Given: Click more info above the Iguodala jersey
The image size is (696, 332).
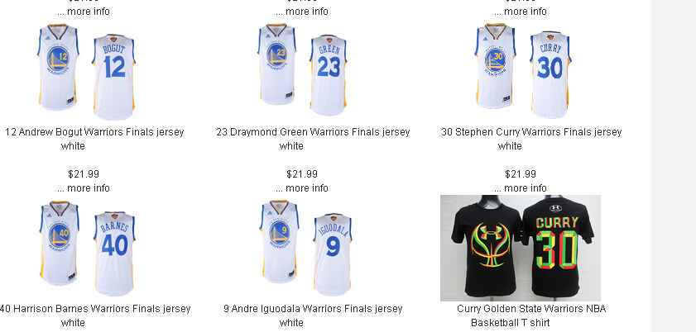Looking at the screenshot, I should (302, 188).
